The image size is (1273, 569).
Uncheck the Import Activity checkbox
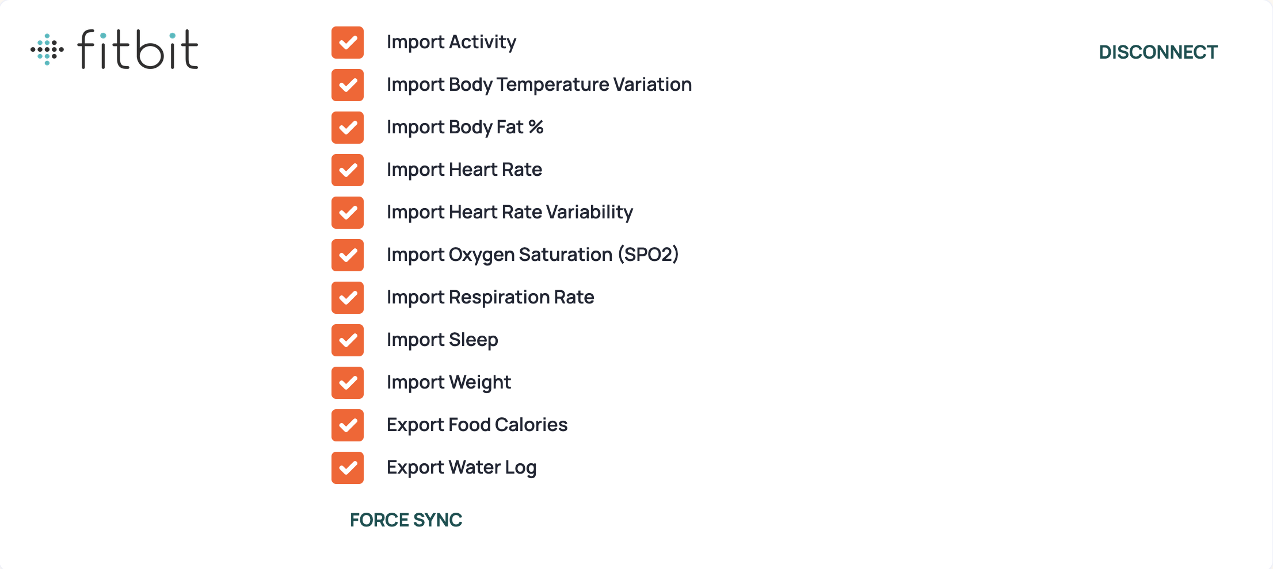pos(348,43)
